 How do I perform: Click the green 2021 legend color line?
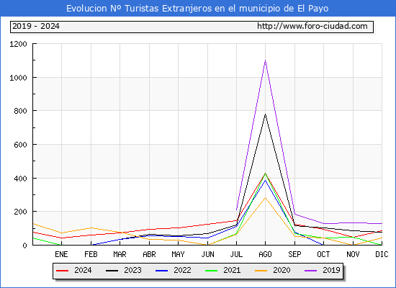pos(212,271)
